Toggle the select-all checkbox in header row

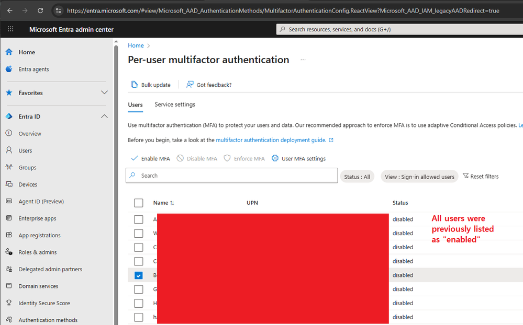138,203
